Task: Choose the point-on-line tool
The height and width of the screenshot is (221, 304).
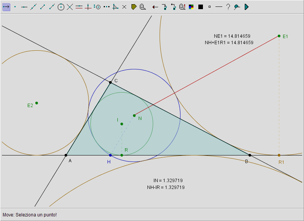Action: point(24,7)
